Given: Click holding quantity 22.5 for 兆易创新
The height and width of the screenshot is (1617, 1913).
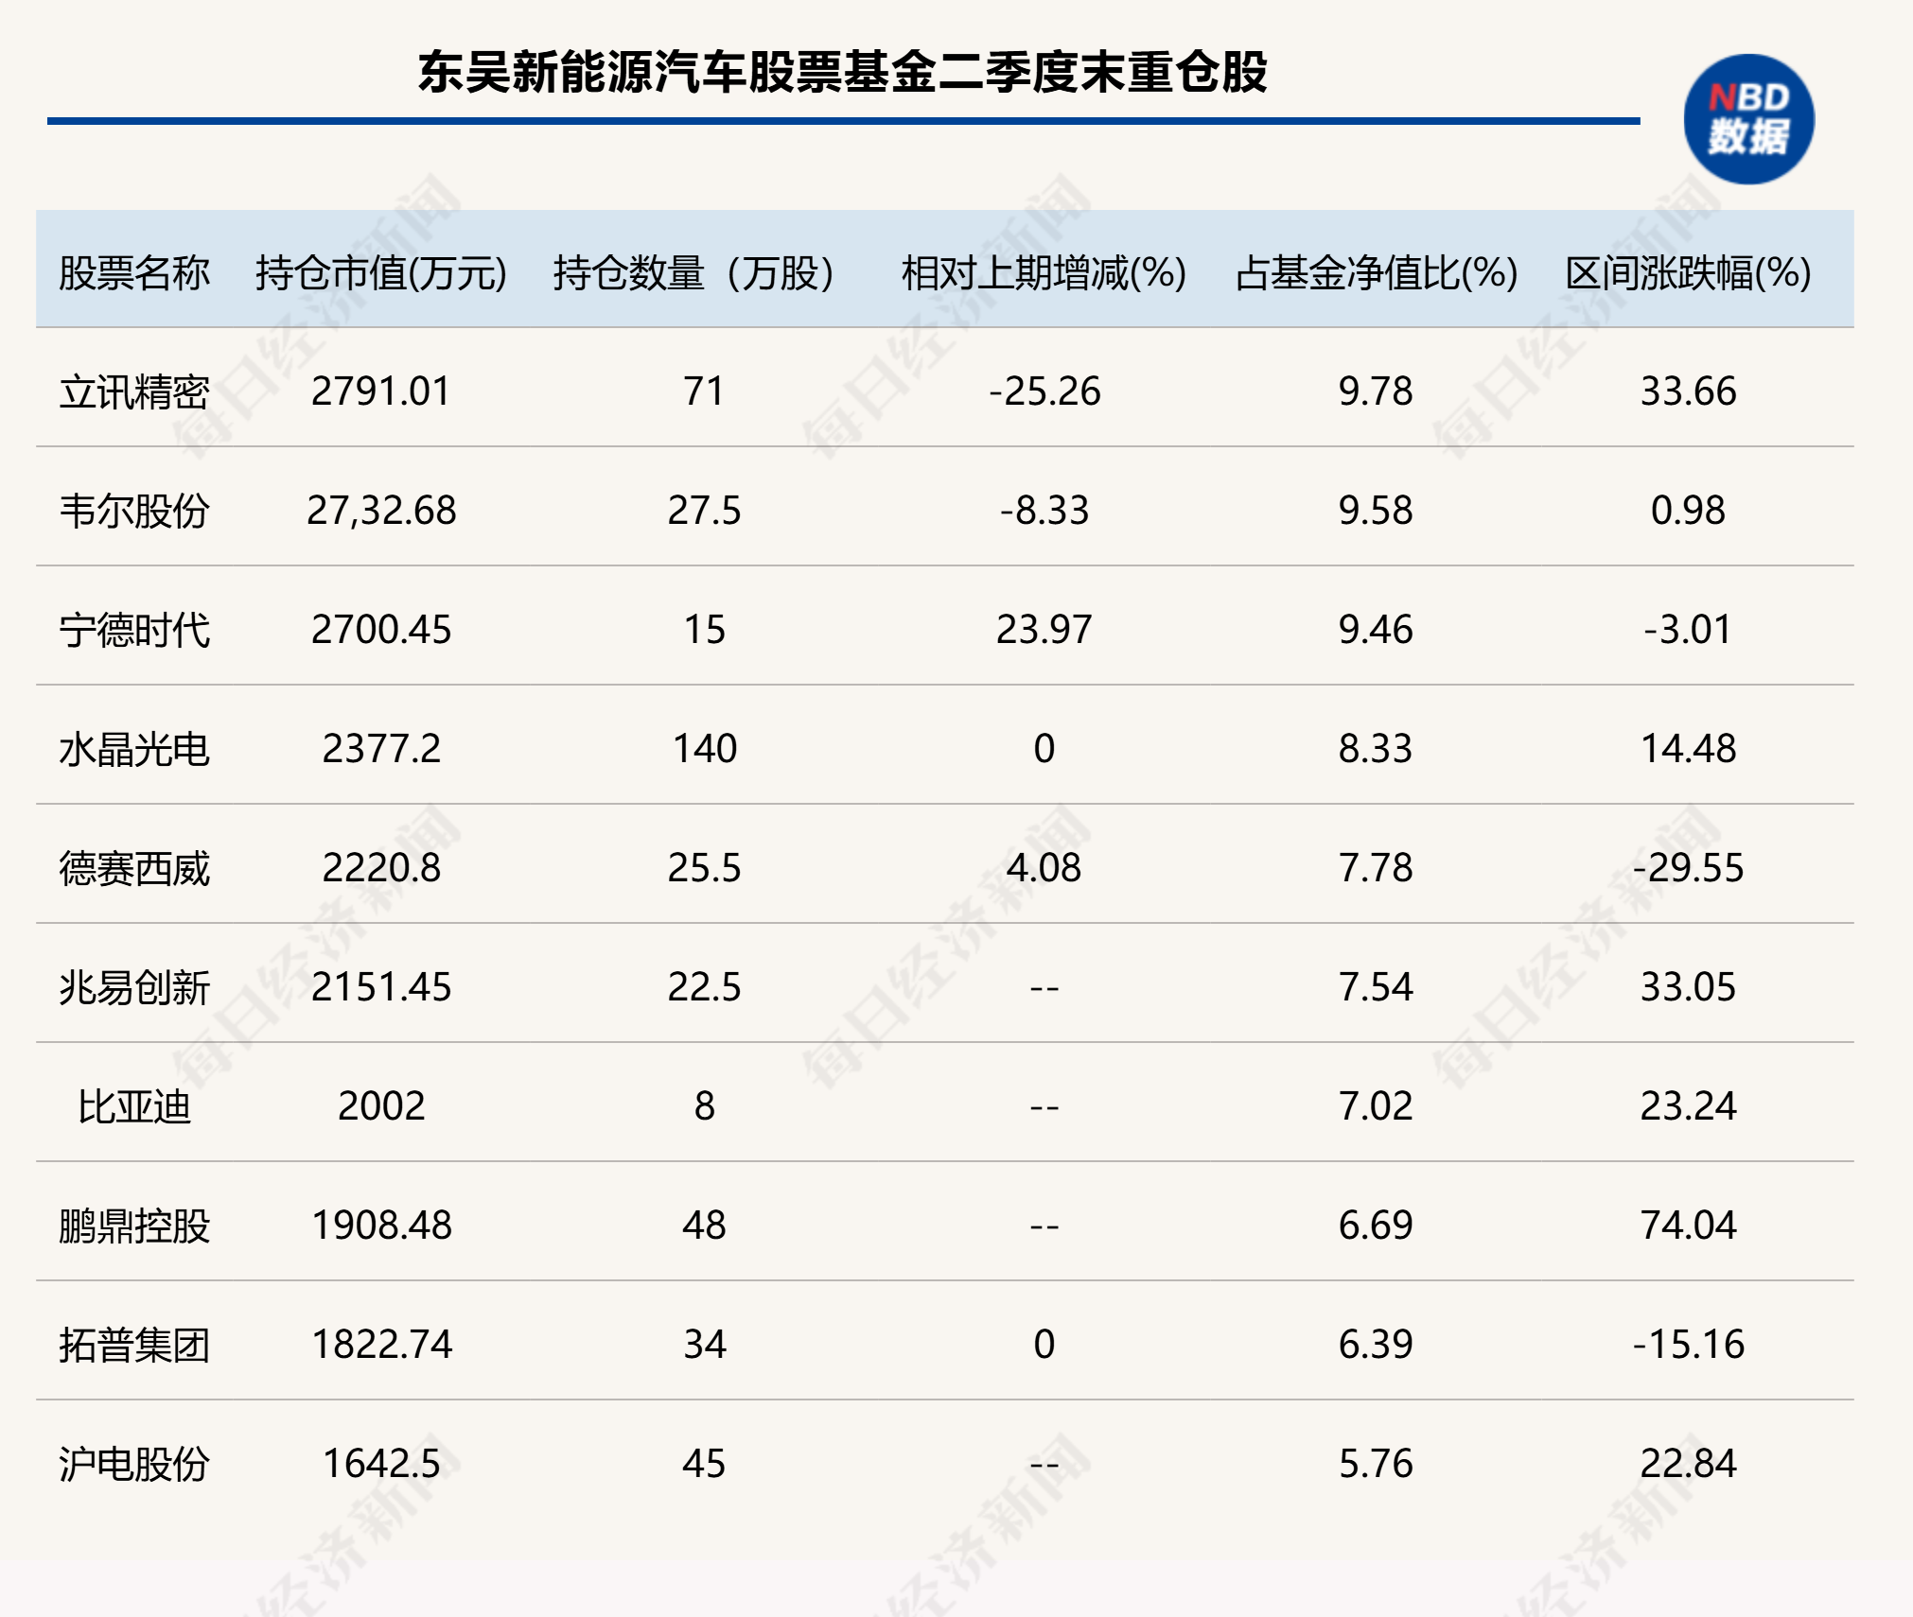Looking at the screenshot, I should (x=704, y=987).
